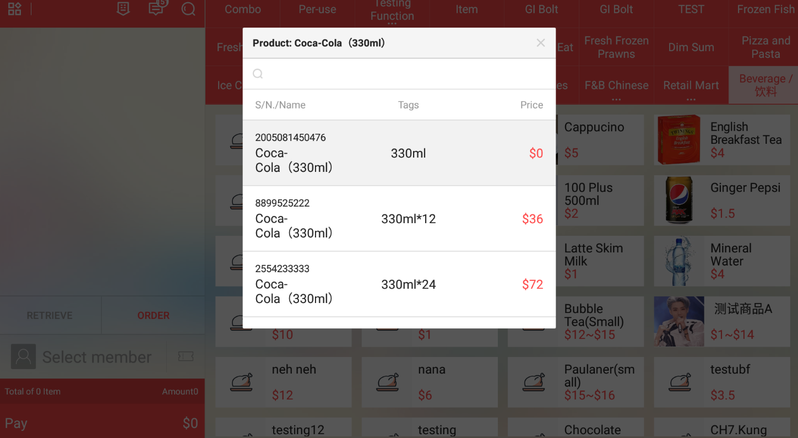Click serial number 8899525222
The image size is (798, 438).
(x=283, y=203)
